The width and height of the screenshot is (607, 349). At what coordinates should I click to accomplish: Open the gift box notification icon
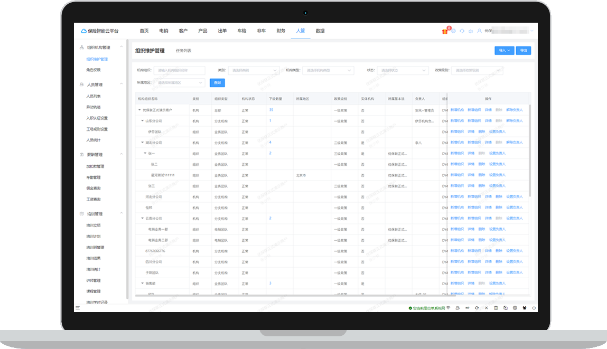coord(445,31)
